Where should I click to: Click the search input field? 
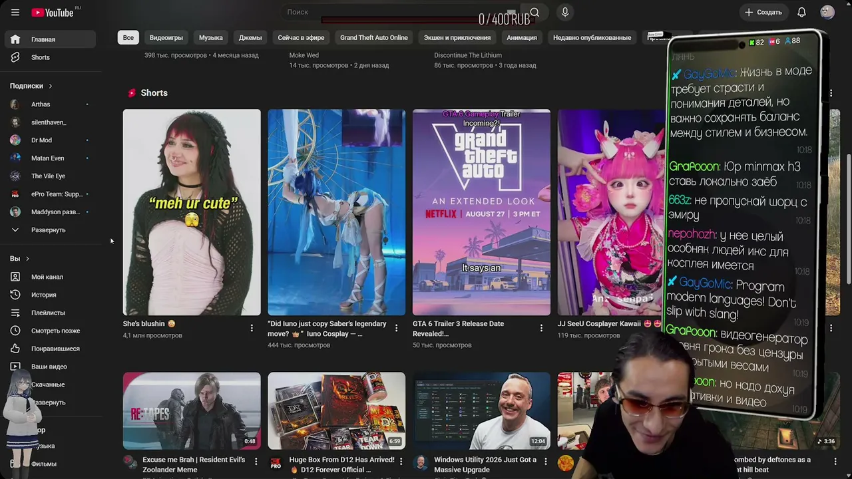point(399,12)
